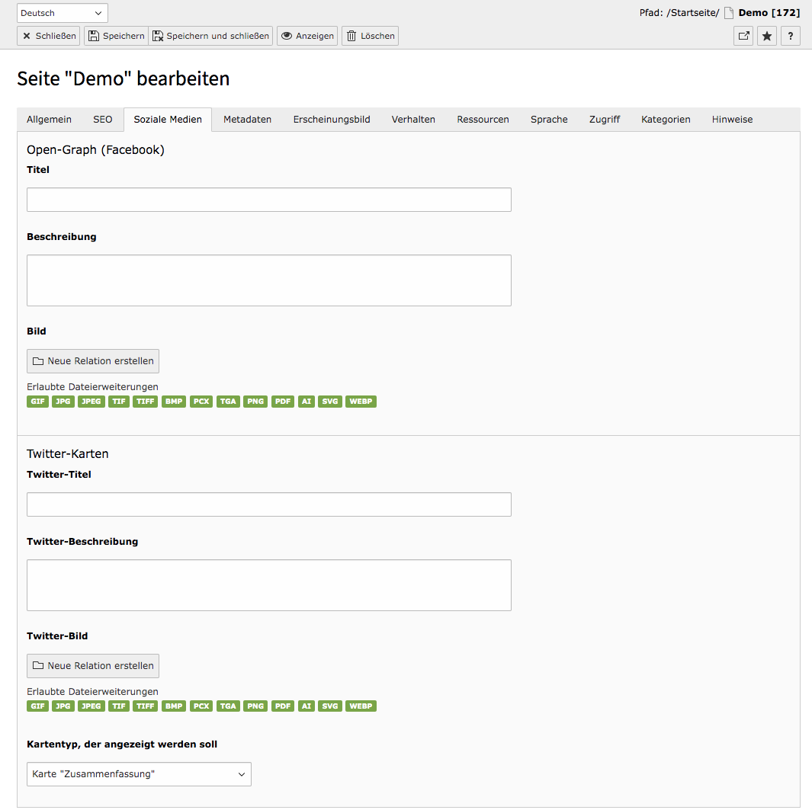Viewport: 812px width, 810px height.
Task: Click the disk icon on the Speichern button
Action: 93,35
